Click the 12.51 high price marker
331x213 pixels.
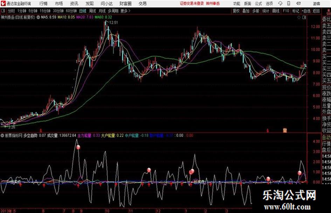[x=113, y=23]
